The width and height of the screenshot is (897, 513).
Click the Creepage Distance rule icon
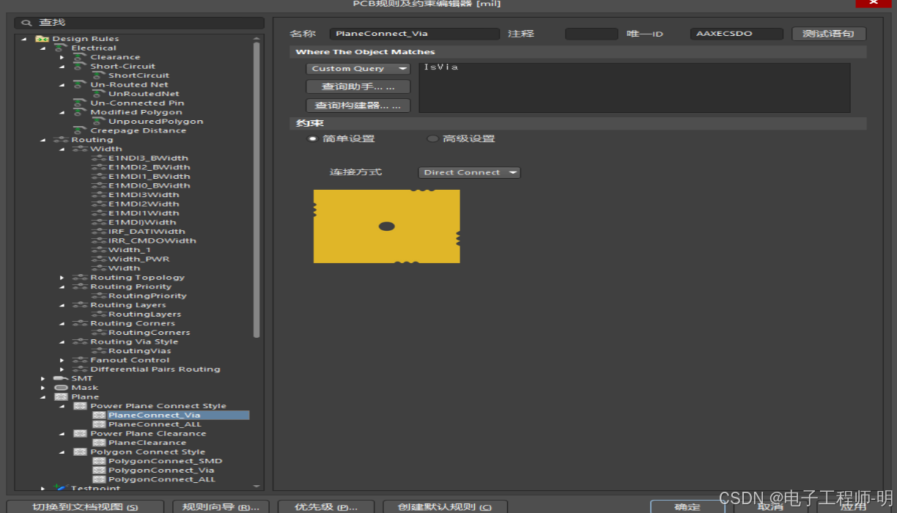[x=79, y=130]
